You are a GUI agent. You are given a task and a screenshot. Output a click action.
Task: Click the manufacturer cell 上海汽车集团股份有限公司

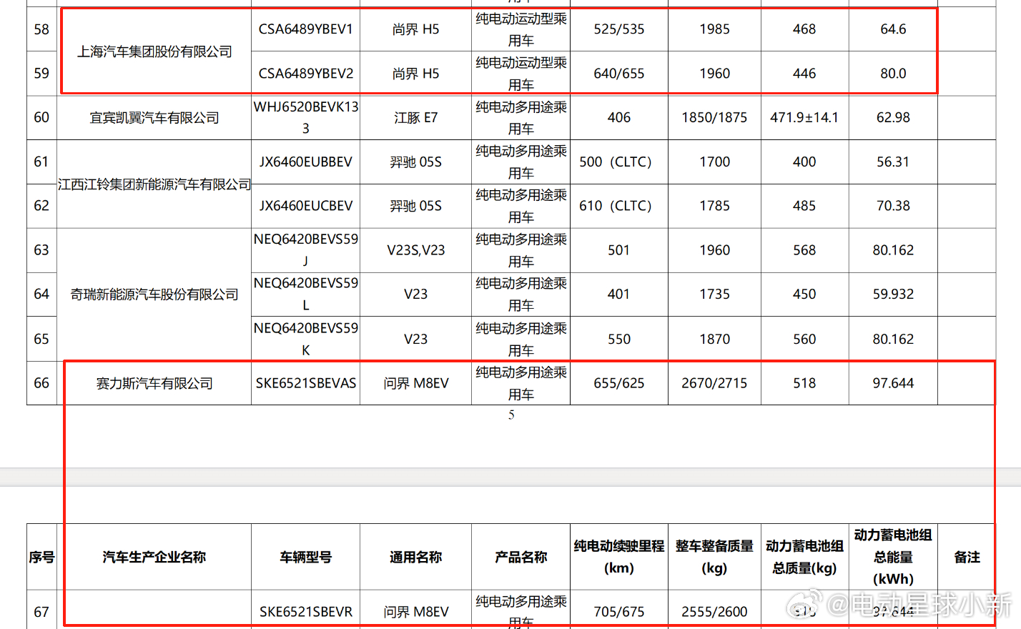click(x=154, y=51)
